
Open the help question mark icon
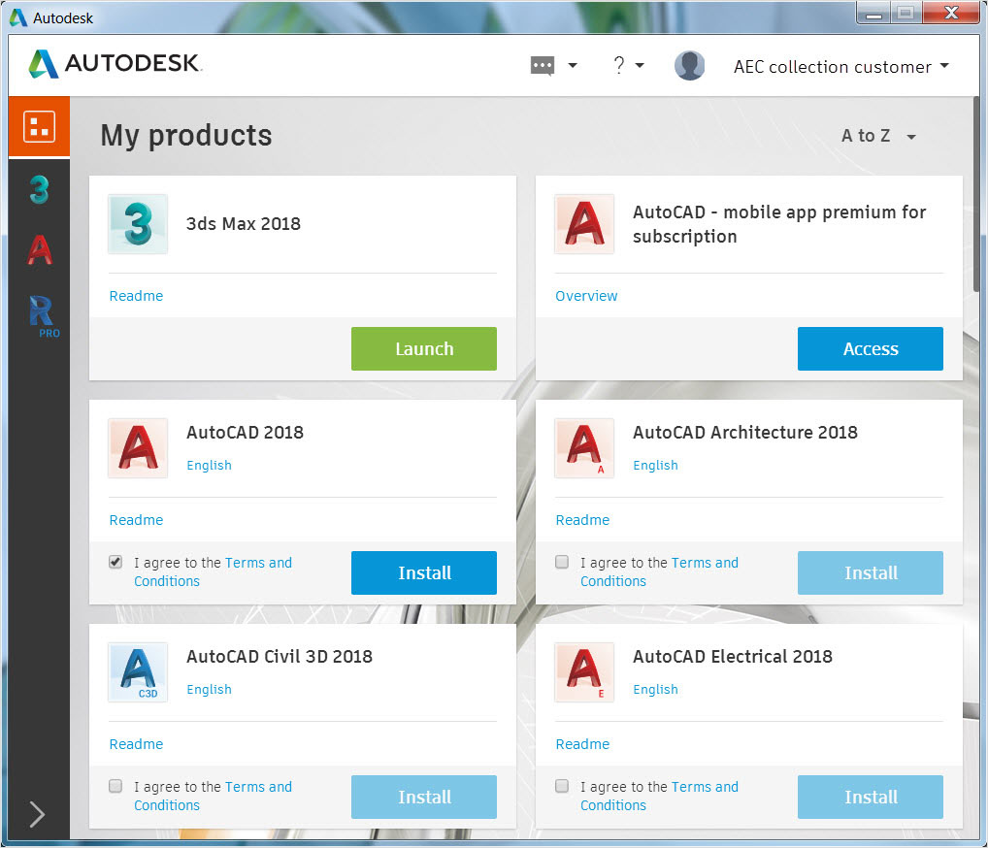coord(619,65)
